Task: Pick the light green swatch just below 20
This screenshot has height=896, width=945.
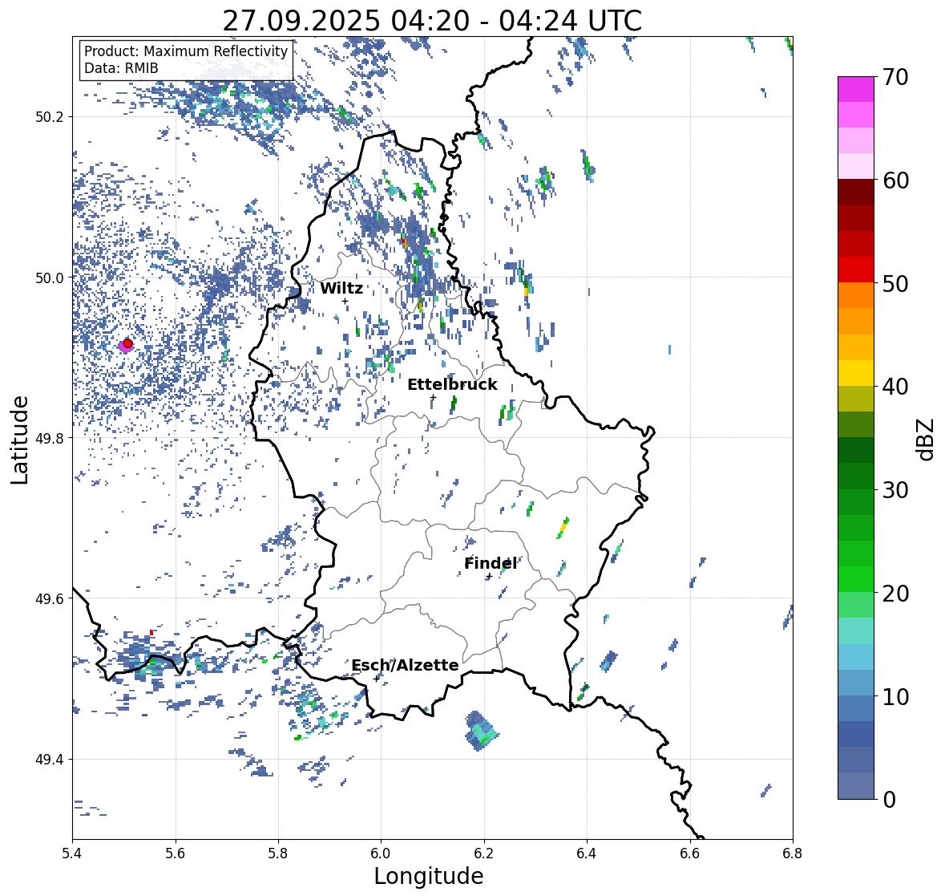Action: tap(856, 605)
